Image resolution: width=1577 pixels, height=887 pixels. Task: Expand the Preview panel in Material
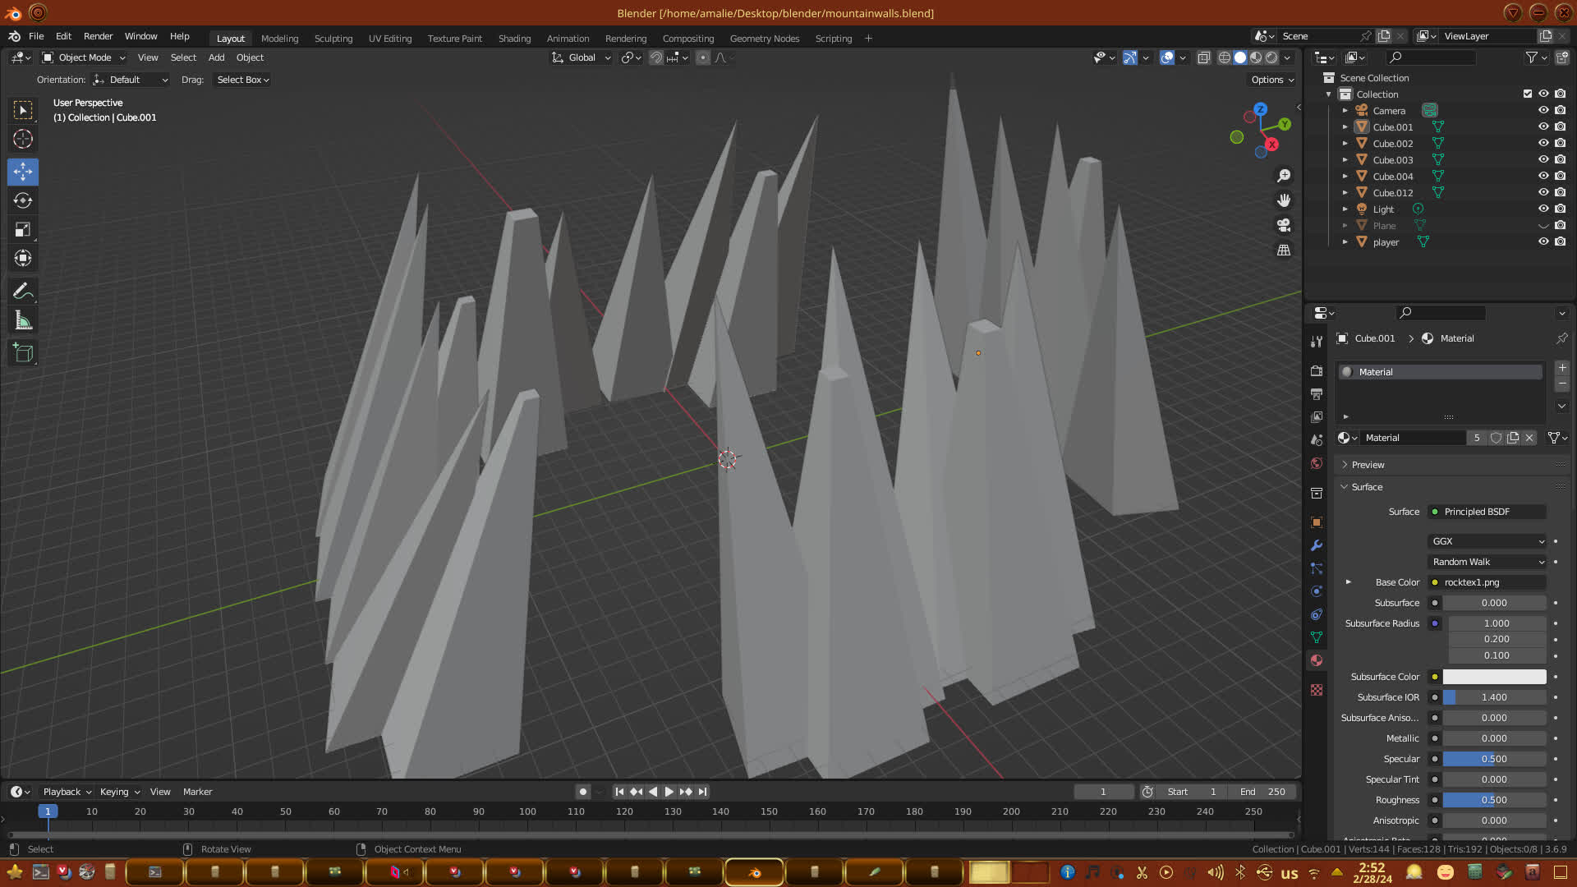tap(1368, 465)
